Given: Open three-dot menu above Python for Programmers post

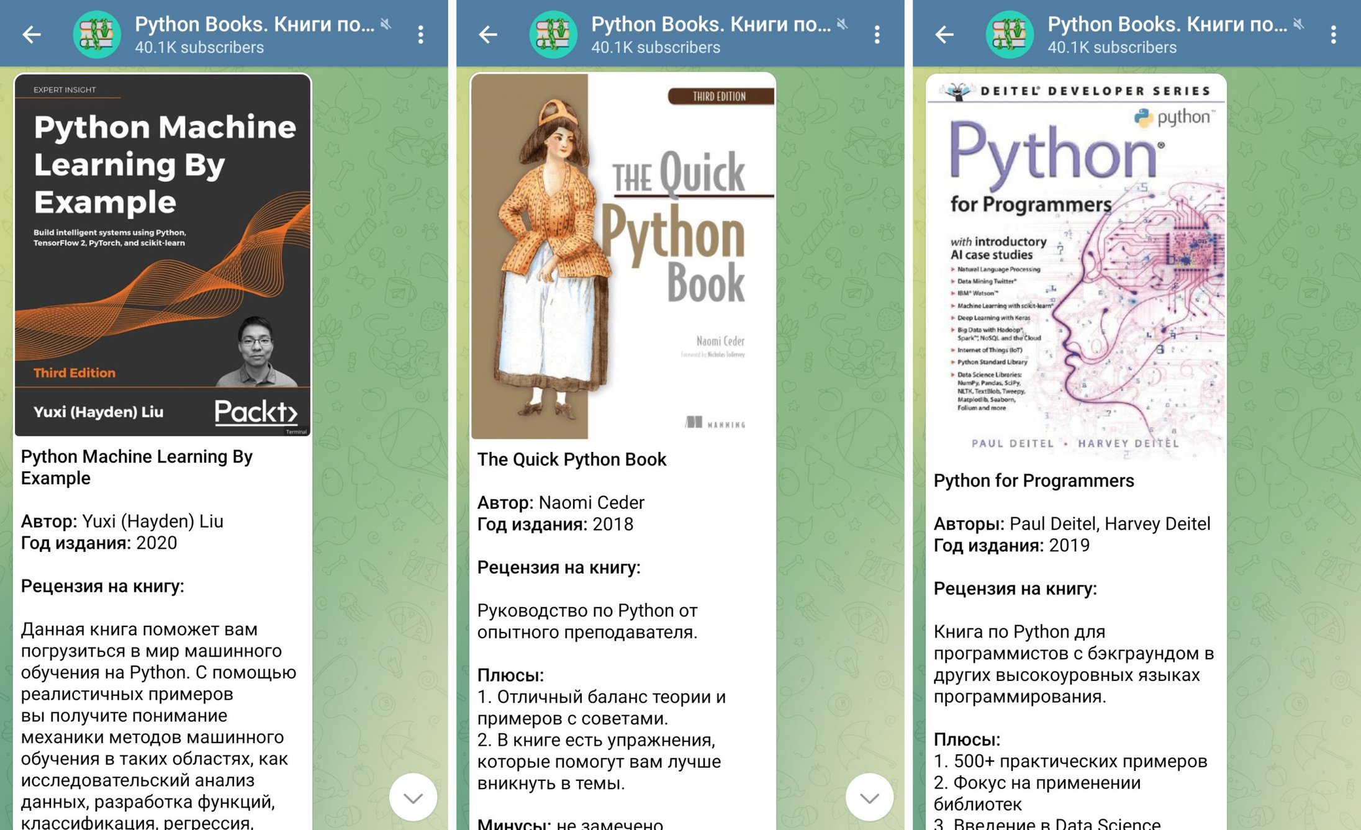Looking at the screenshot, I should click(1334, 35).
